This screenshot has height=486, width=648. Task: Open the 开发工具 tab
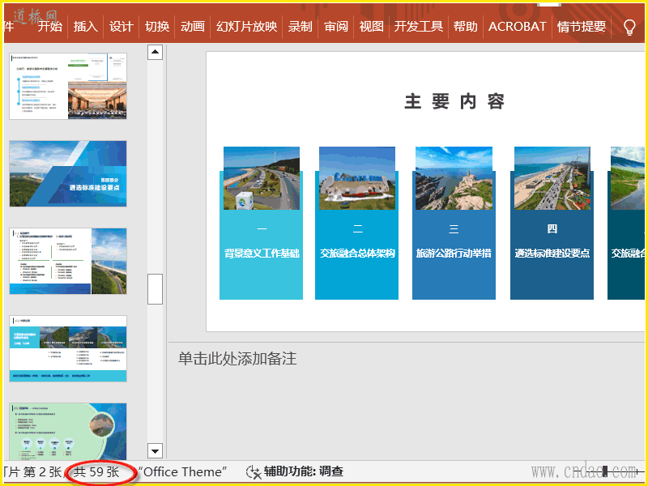[419, 27]
